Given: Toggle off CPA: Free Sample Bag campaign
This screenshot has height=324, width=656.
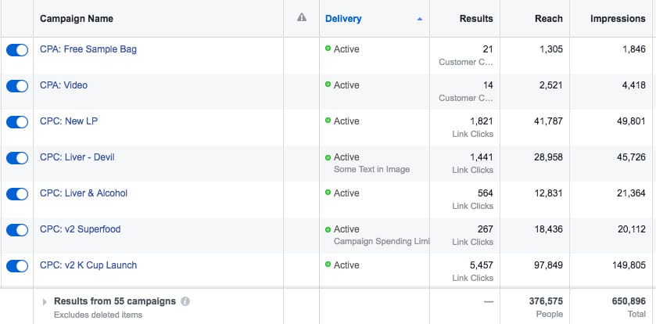Looking at the screenshot, I should tap(17, 49).
